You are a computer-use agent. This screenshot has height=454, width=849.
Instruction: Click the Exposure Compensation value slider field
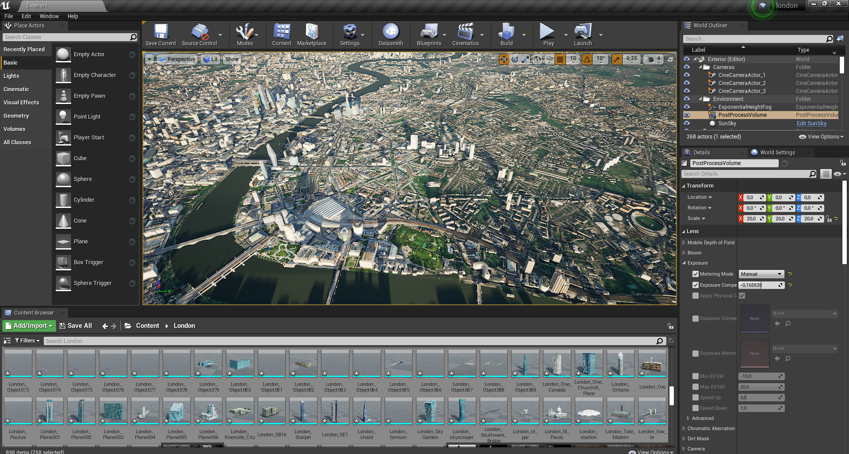[761, 285]
